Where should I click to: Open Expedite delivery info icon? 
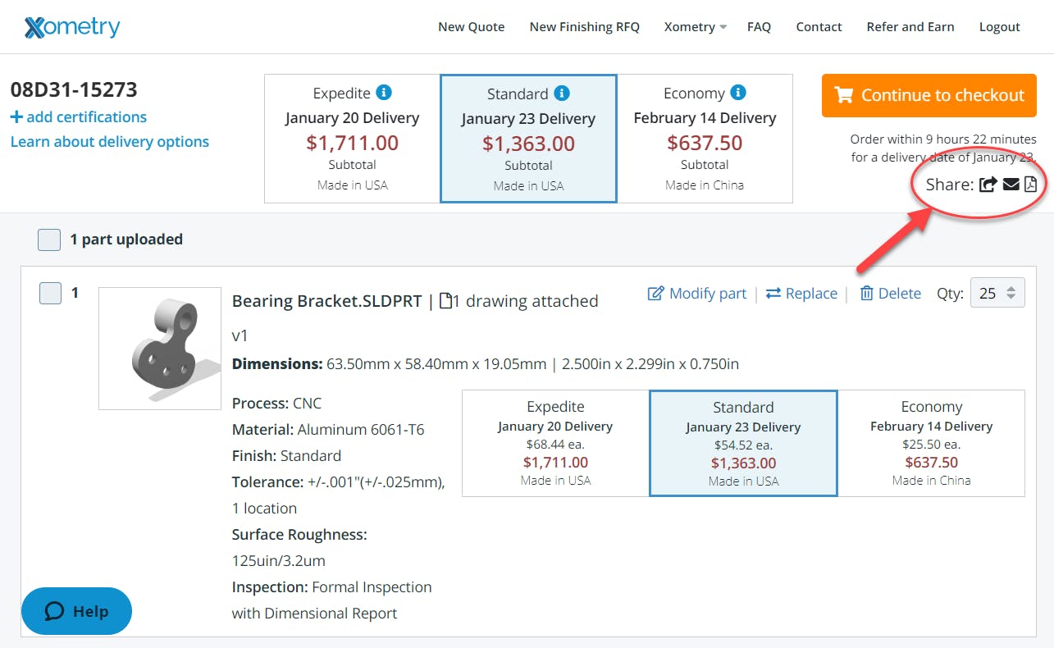pos(383,93)
